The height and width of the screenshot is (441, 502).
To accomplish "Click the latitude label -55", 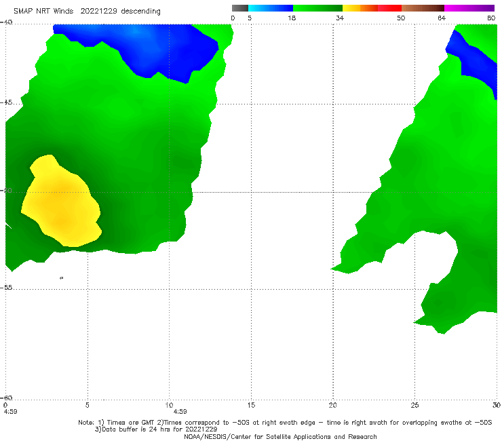I will (6, 288).
